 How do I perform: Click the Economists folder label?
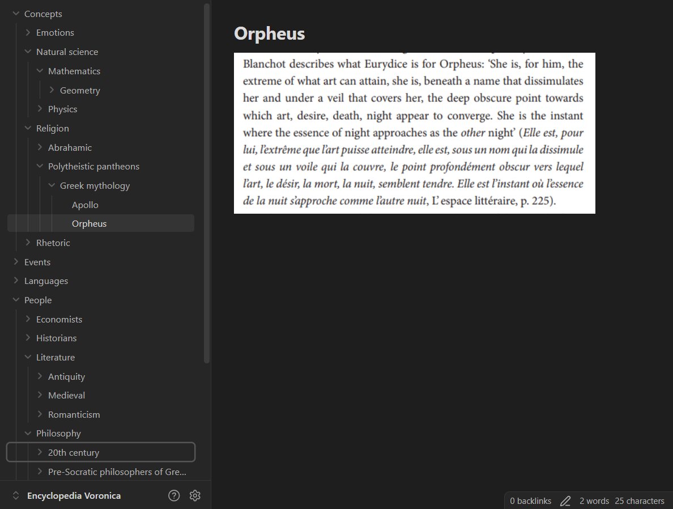59,319
